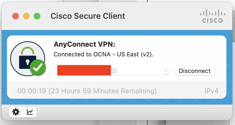Image resolution: width=235 pixels, height=125 pixels.
Task: Click the Cisco Secure Client window title
Action: coord(88,16)
